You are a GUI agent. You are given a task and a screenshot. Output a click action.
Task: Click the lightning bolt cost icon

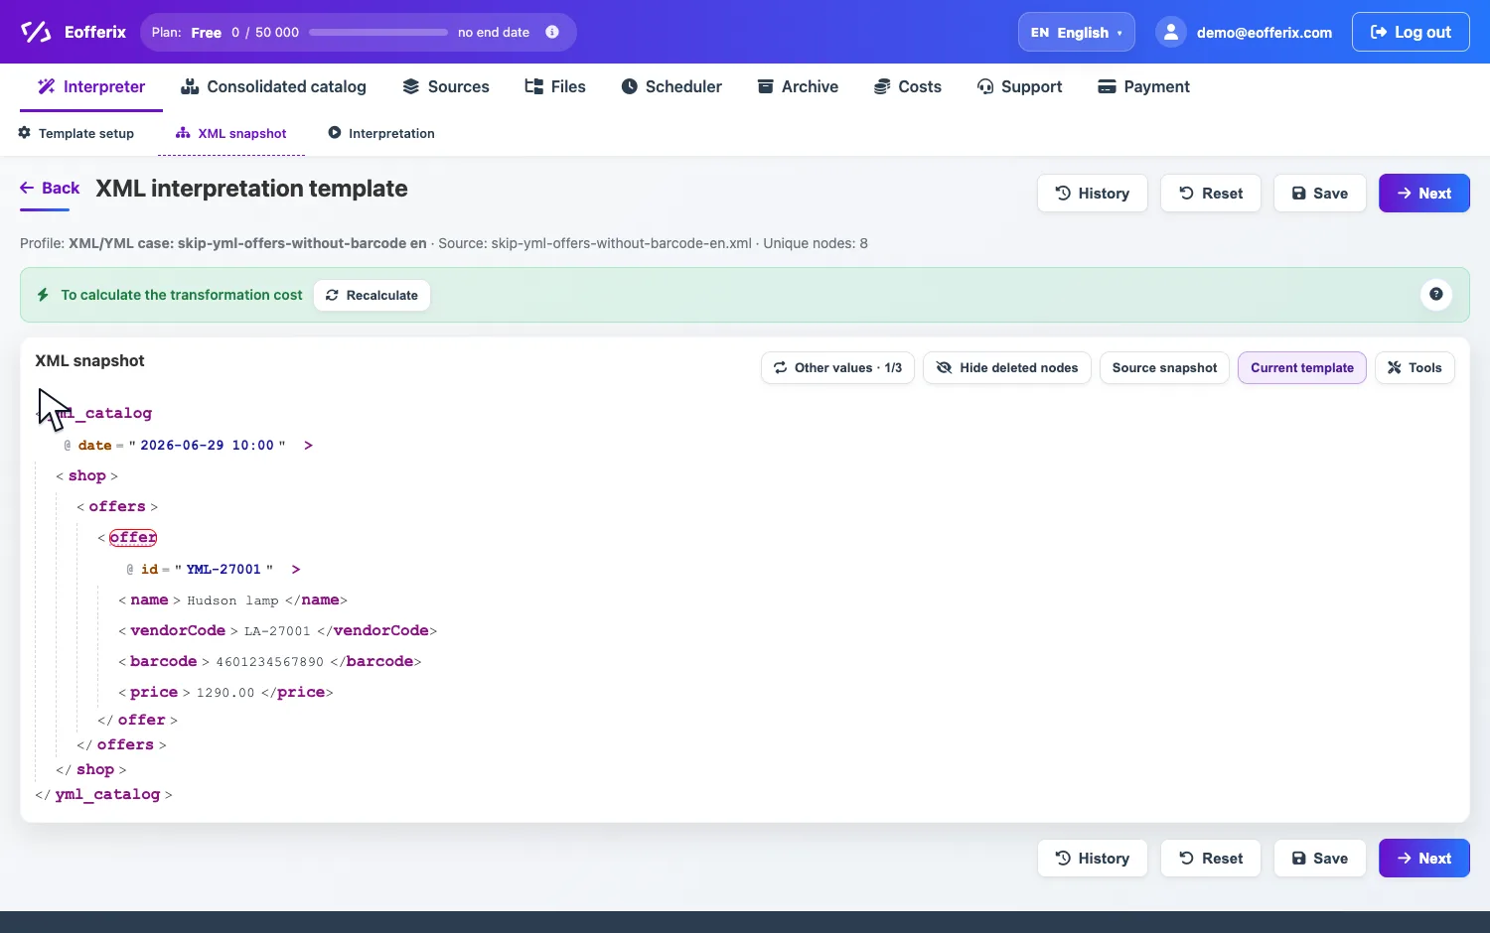(x=43, y=295)
